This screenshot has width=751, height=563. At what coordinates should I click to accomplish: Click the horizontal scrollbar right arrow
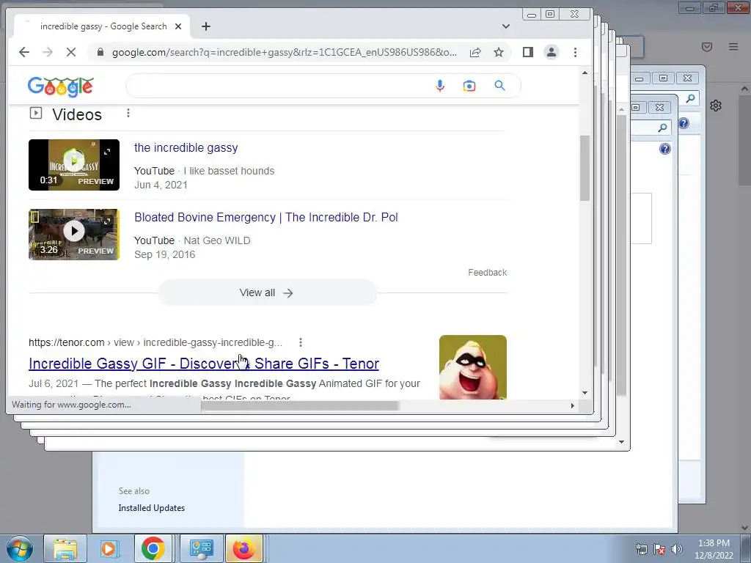click(572, 405)
